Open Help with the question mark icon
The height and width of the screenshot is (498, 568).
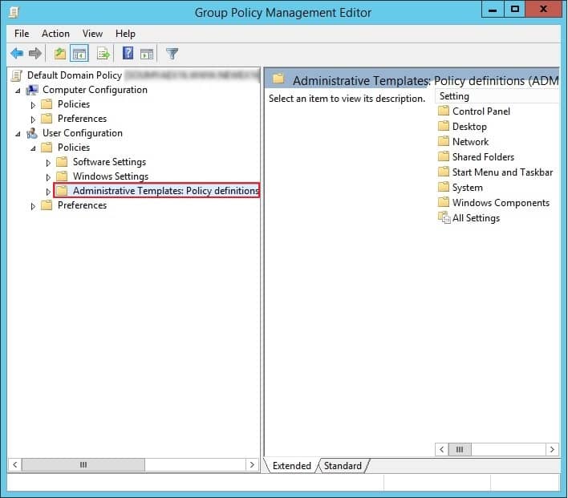[128, 54]
